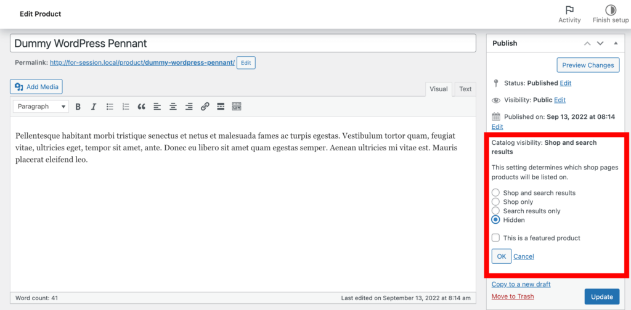Align text left
This screenshot has width=631, height=310.
click(x=157, y=107)
